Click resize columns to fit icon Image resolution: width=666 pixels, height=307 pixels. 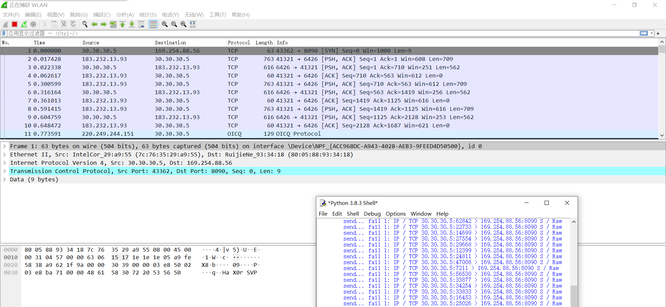[193, 24]
